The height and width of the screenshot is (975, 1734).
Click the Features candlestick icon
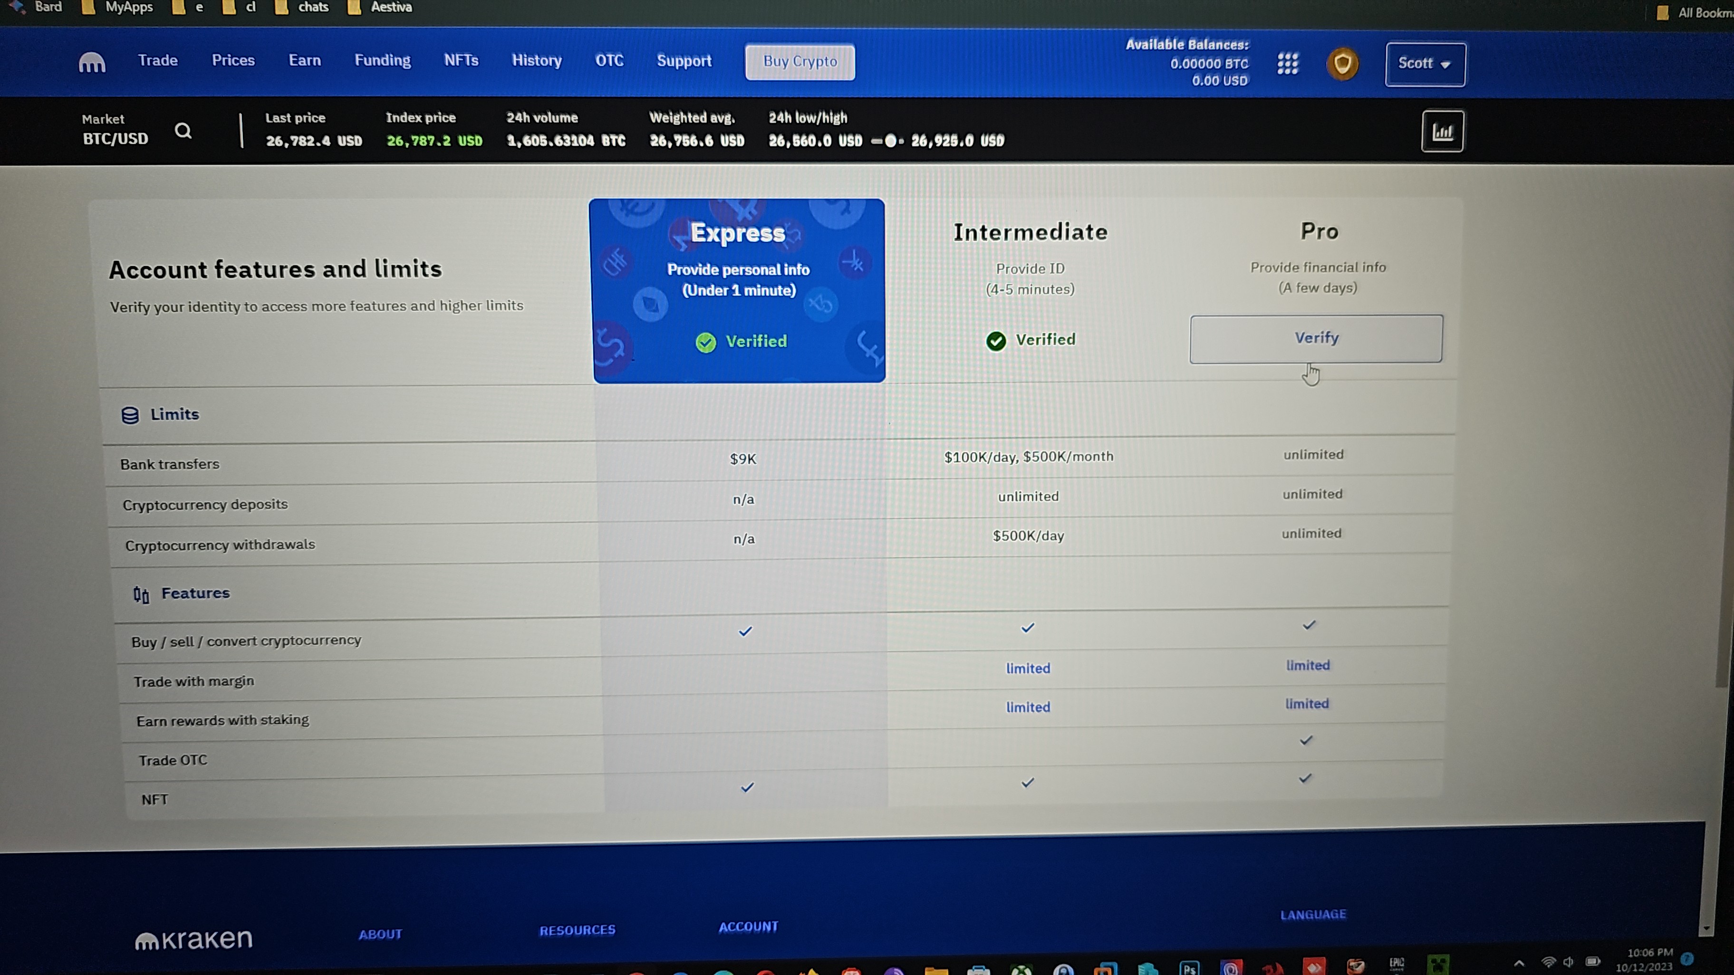141,594
